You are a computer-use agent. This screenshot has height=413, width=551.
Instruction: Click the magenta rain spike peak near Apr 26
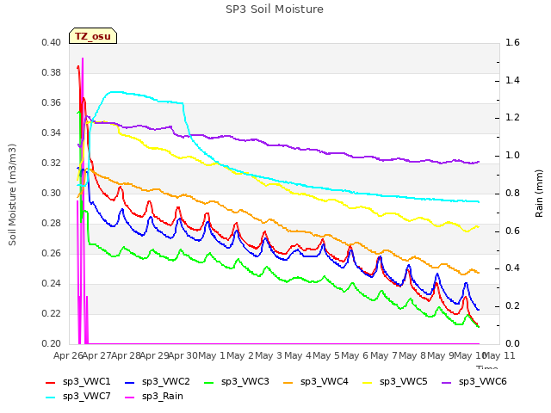pos(83,59)
